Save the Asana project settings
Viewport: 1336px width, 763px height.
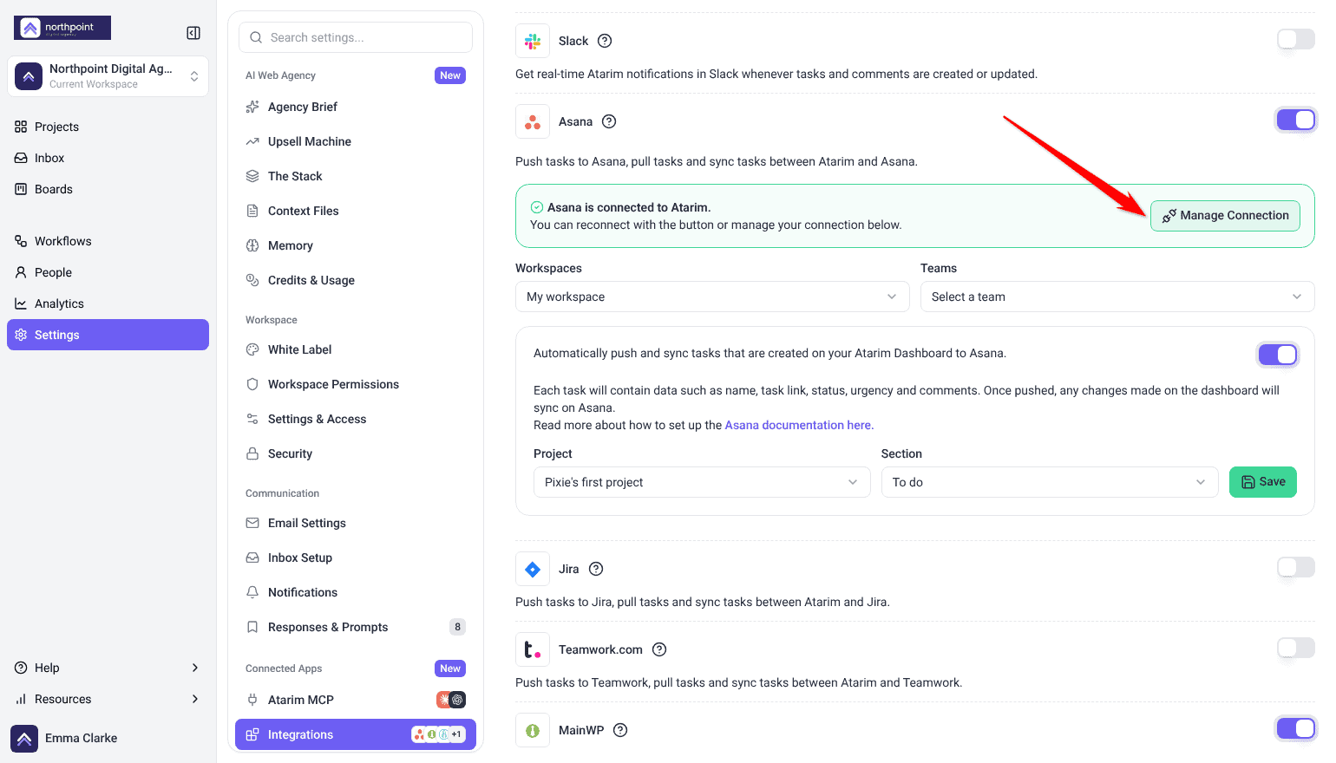click(x=1263, y=482)
